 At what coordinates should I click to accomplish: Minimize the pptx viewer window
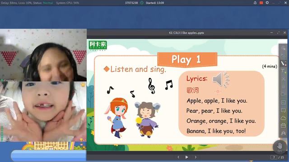click(x=271, y=33)
